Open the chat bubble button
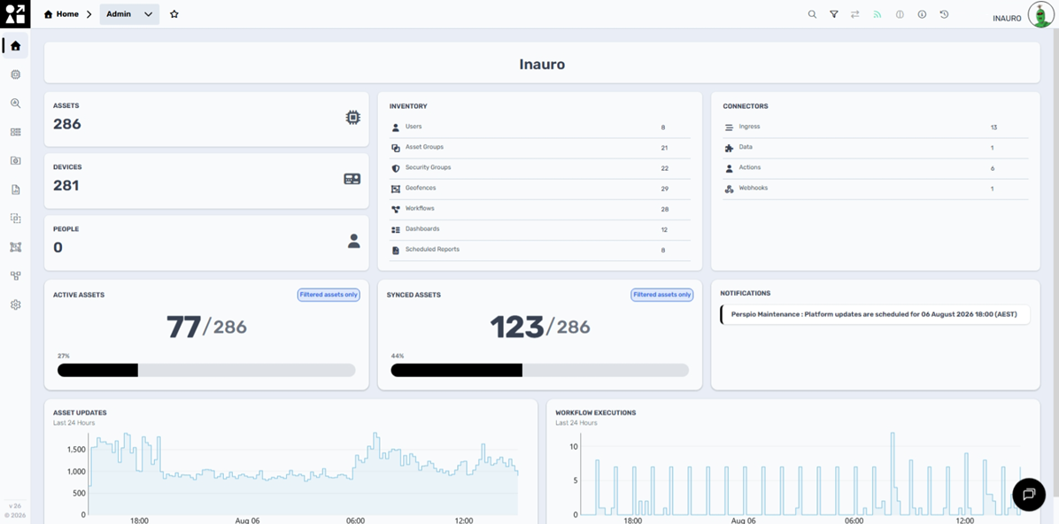The width and height of the screenshot is (1059, 524). 1029,494
